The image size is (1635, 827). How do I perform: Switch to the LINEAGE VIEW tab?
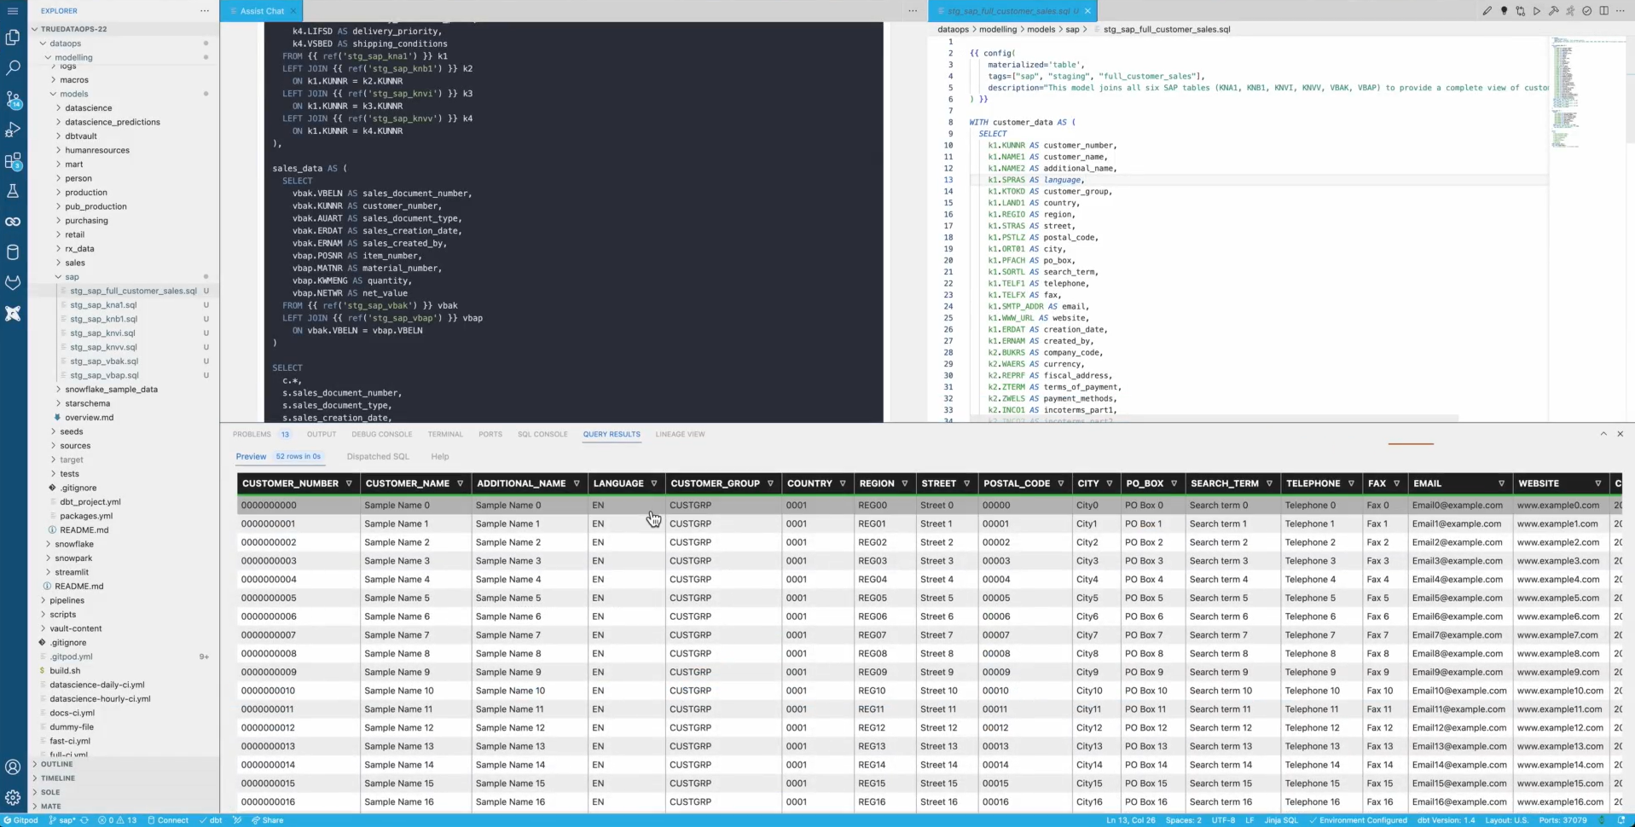[680, 434]
